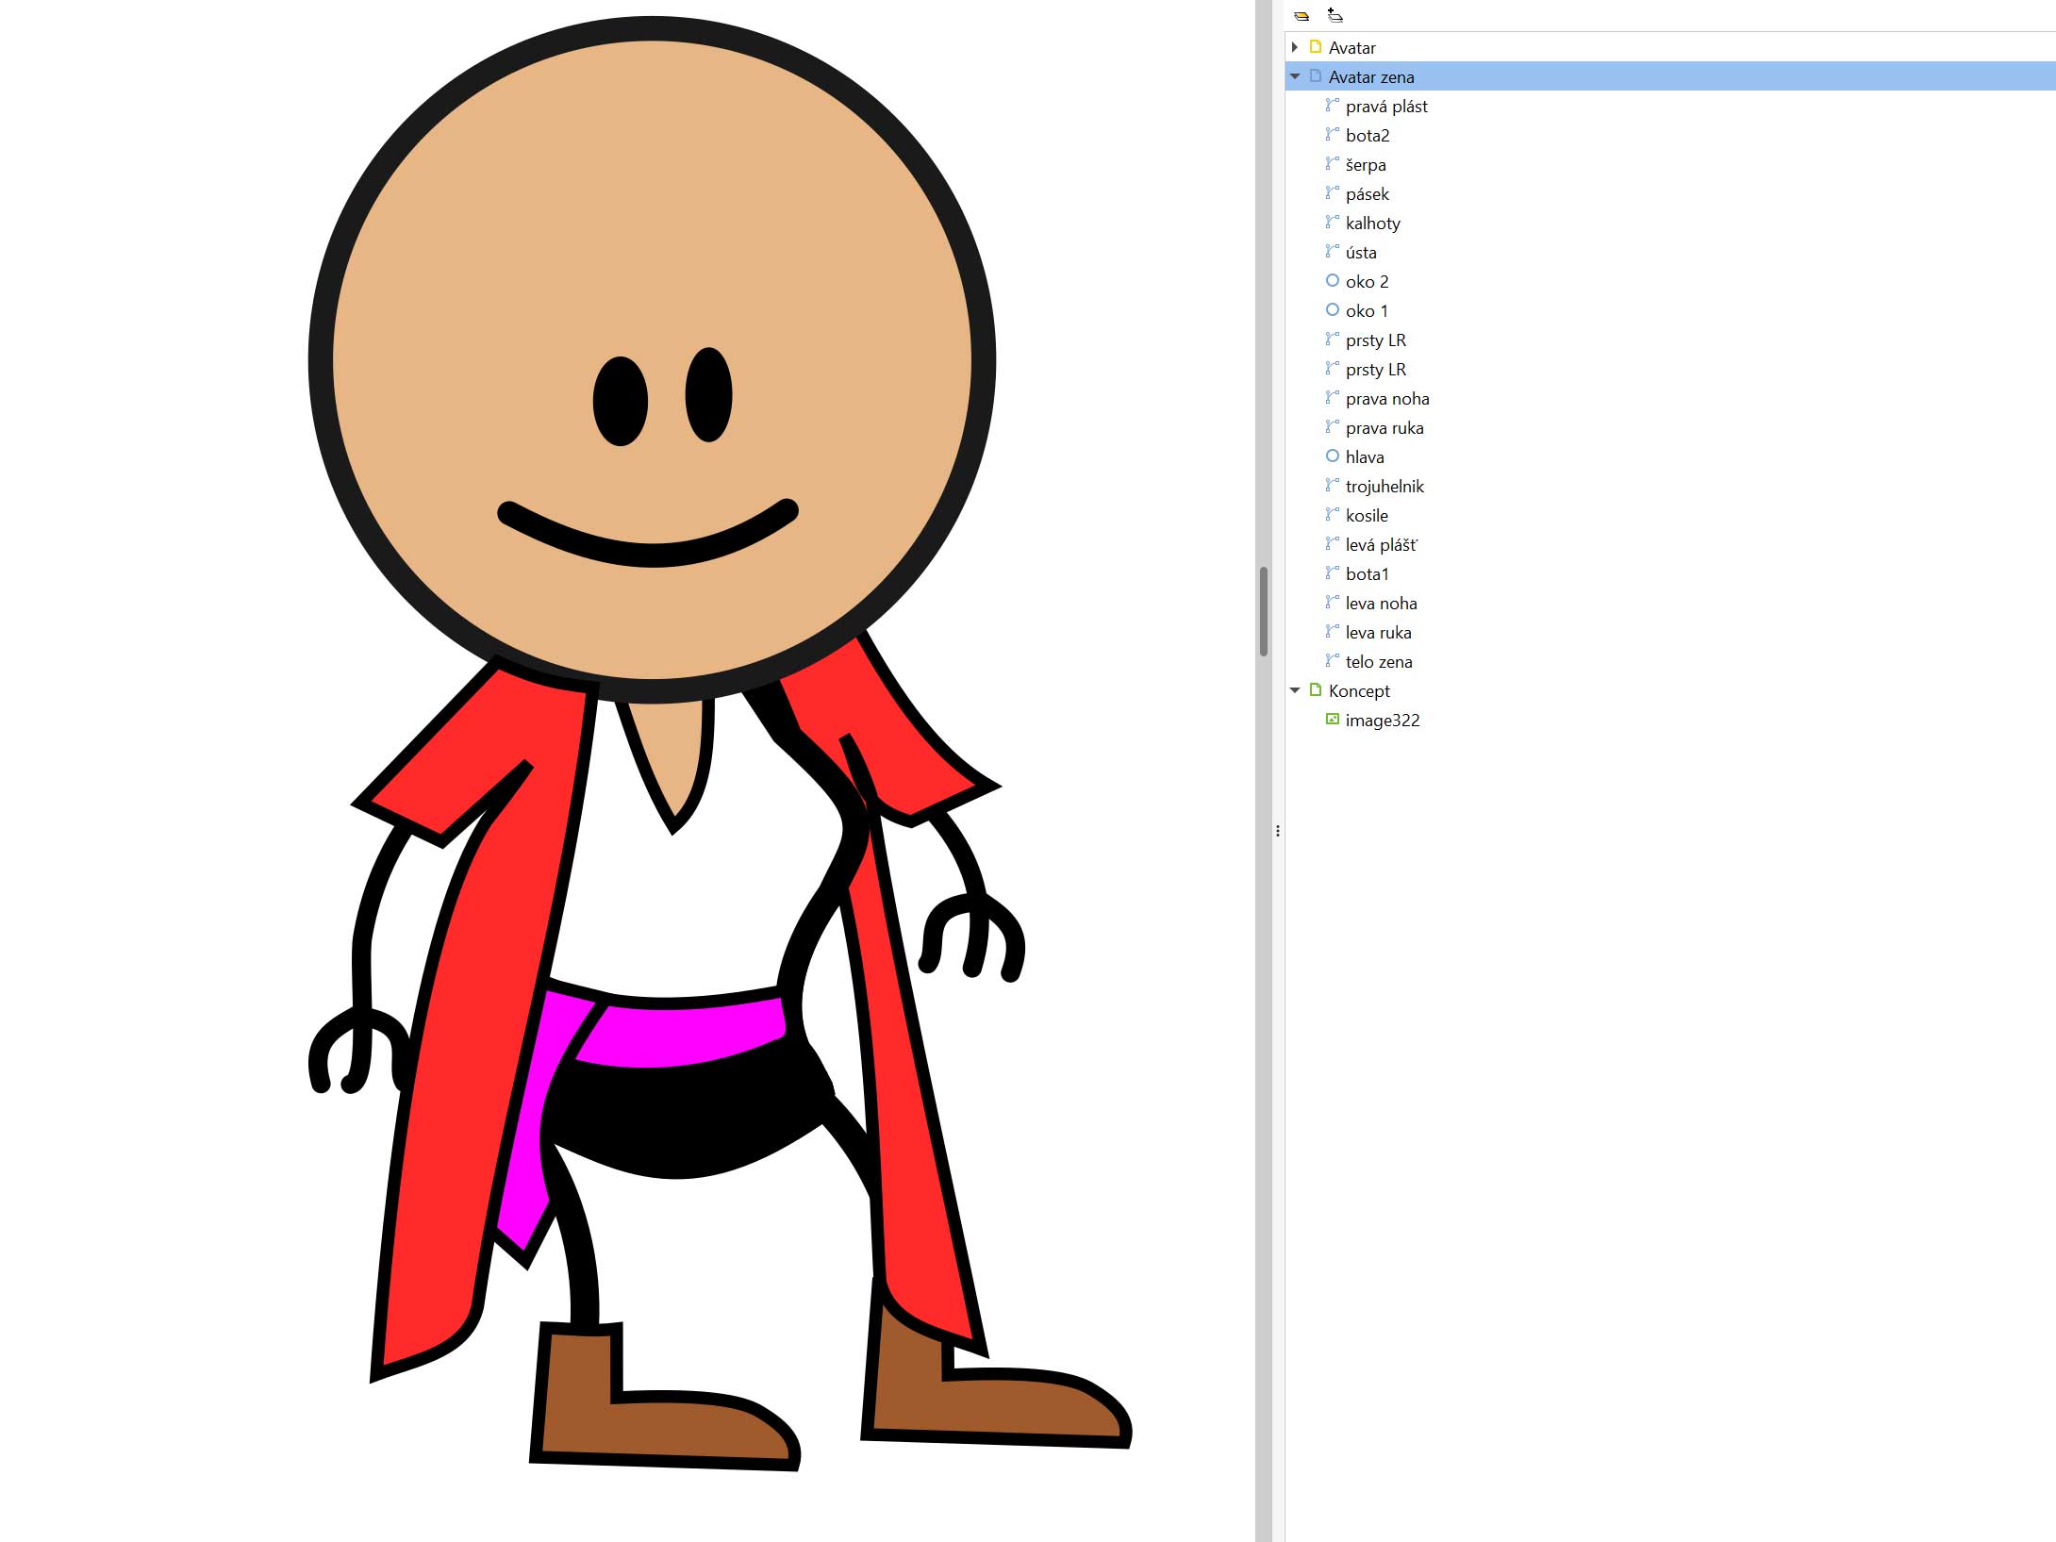Collapse the Avatar zena layer
Screen dimensions: 2056x1542
(x=1295, y=76)
